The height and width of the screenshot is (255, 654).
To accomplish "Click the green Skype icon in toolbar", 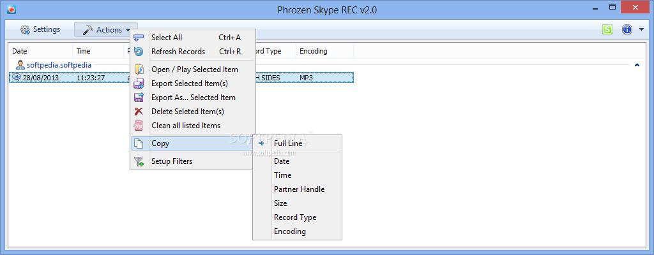I will [x=608, y=29].
